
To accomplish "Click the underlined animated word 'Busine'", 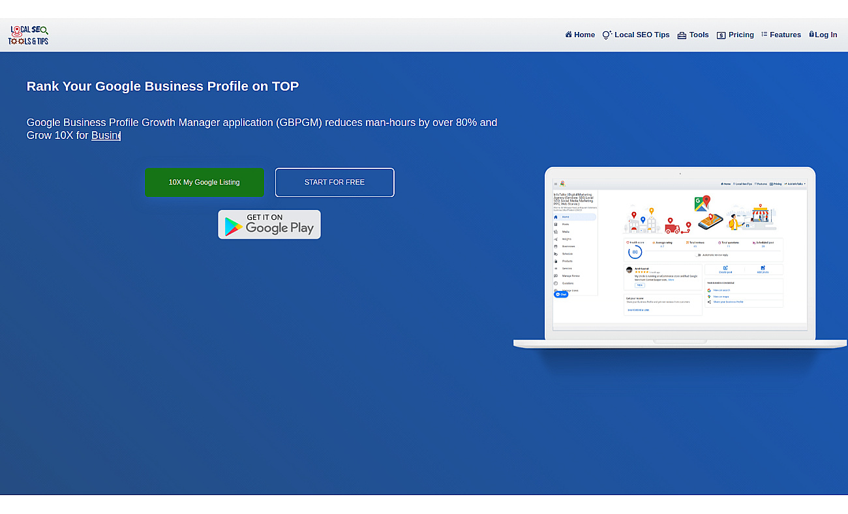I will click(106, 135).
